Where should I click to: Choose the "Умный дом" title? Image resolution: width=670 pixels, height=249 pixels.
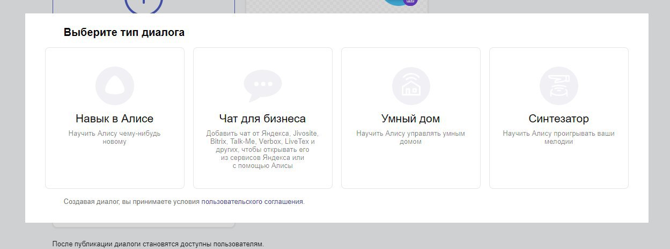411,119
